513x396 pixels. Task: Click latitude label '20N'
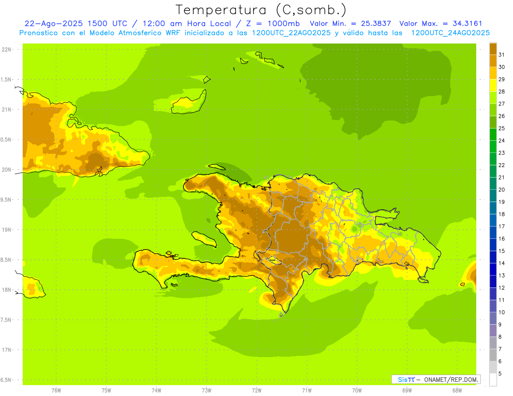[x=6, y=170]
